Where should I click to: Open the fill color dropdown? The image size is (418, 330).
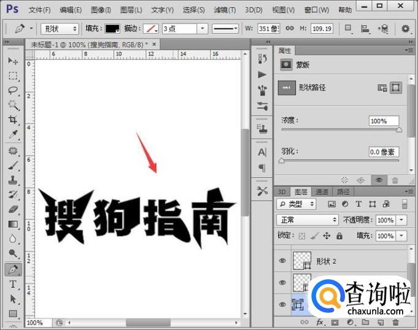(x=112, y=29)
